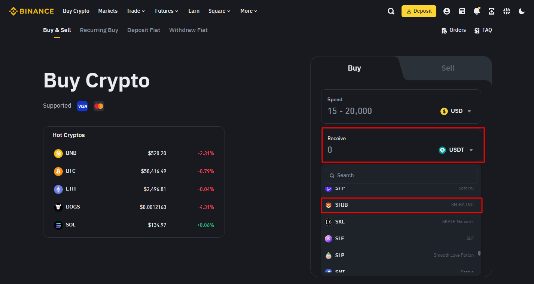Image resolution: width=534 pixels, height=284 pixels.
Task: Click the SLP coin icon
Action: pyautogui.click(x=329, y=256)
